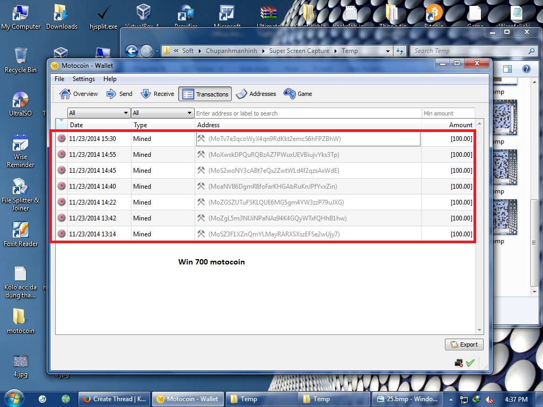Toggle the Explorer preview pane icon
Viewport: 543px width, 407px height.
(x=507, y=69)
